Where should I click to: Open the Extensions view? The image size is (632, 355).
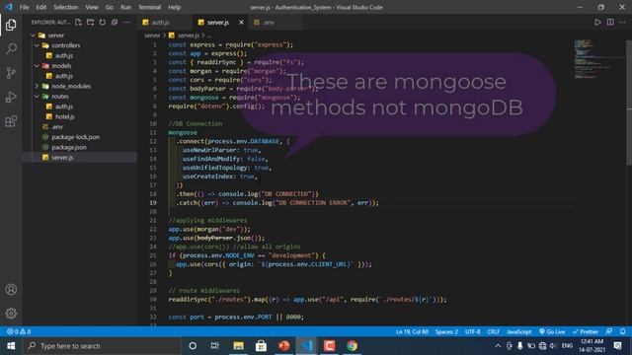pyautogui.click(x=11, y=121)
